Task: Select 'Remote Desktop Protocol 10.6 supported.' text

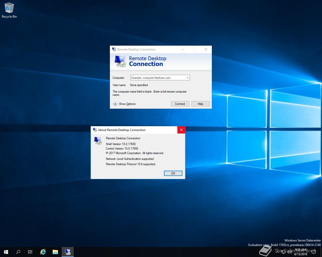Action: pos(131,164)
